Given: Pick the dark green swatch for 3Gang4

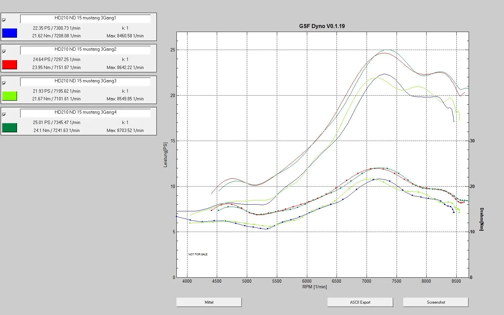Looking at the screenshot, I should 9,128.
